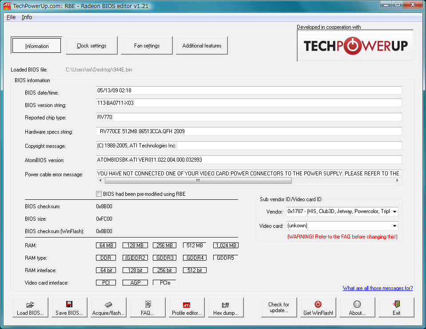Image resolution: width=426 pixels, height=329 pixels.
Task: Expand the Vendor dropdown list
Action: pyautogui.click(x=394, y=212)
